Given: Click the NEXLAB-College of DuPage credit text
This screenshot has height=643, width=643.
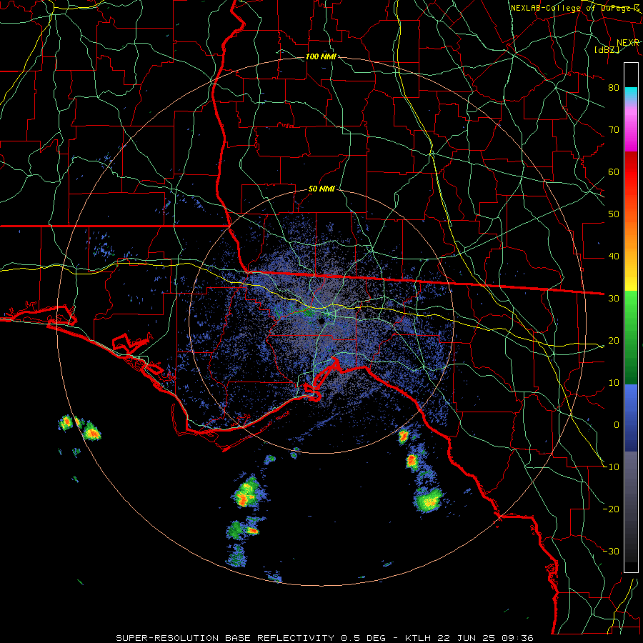Looking at the screenshot, I should click(574, 8).
